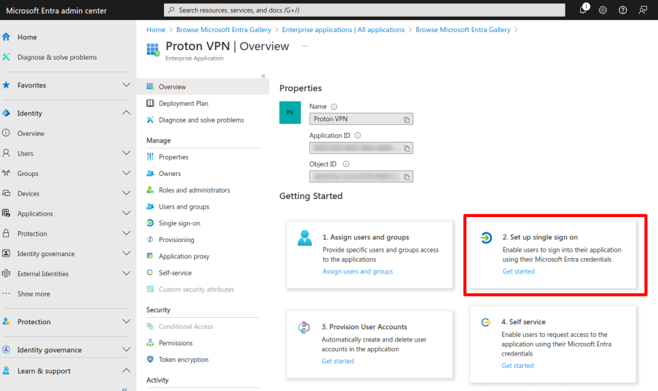Click the Assign users and groups person icon

click(x=305, y=238)
